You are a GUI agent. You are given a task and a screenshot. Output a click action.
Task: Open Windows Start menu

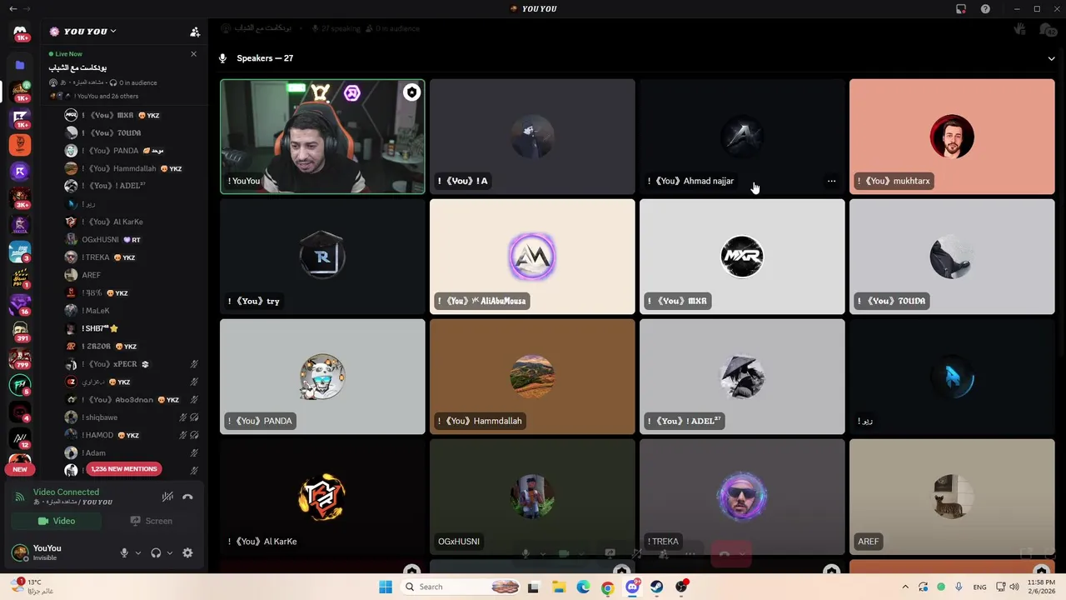(386, 587)
